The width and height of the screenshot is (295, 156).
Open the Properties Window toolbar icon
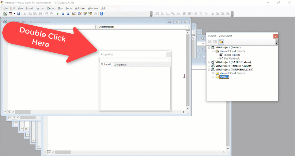[85, 14]
